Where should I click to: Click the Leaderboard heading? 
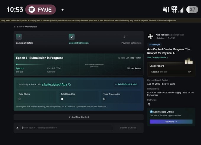coord(157,66)
